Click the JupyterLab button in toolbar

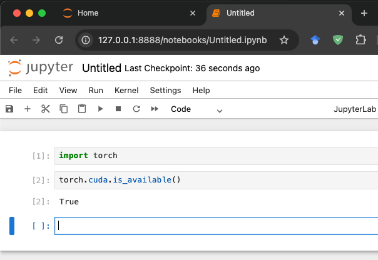point(355,109)
